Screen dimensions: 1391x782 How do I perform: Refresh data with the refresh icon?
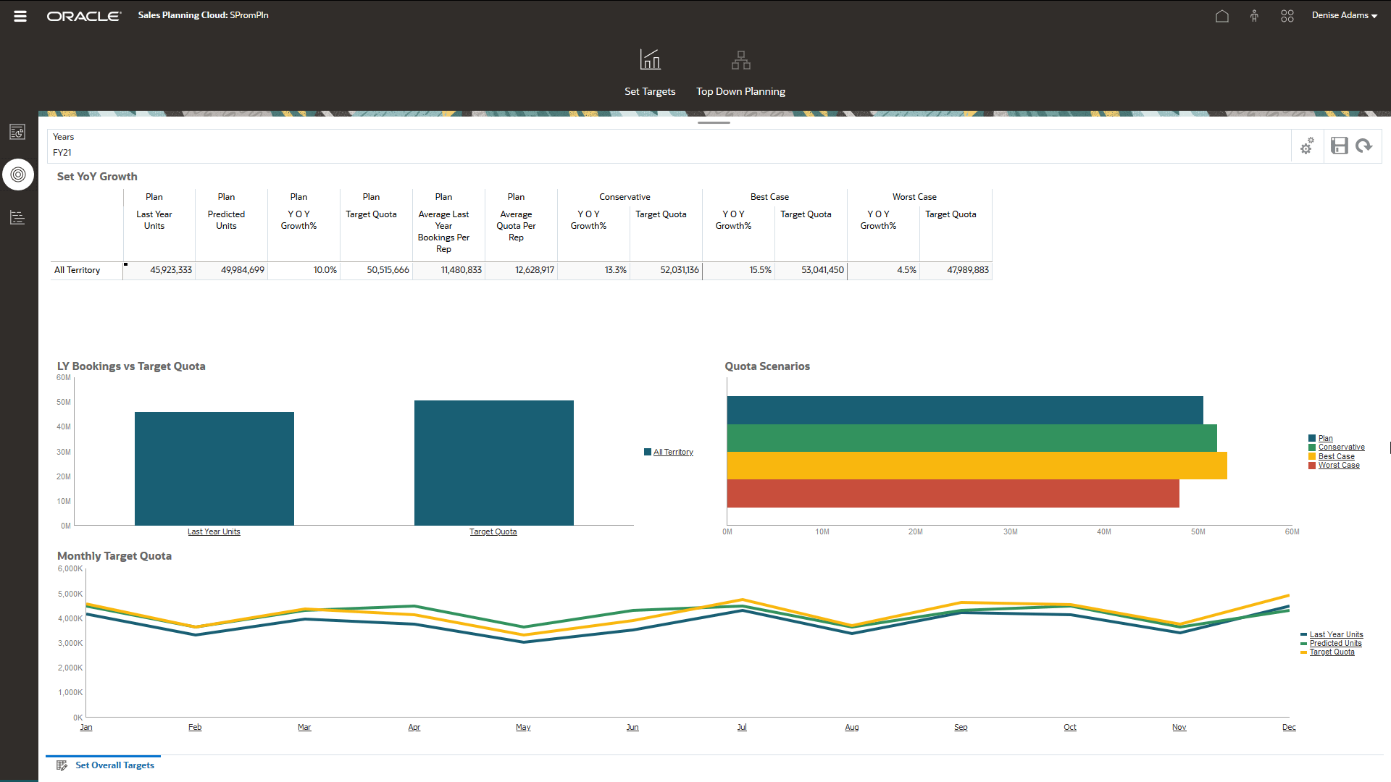[x=1364, y=146]
